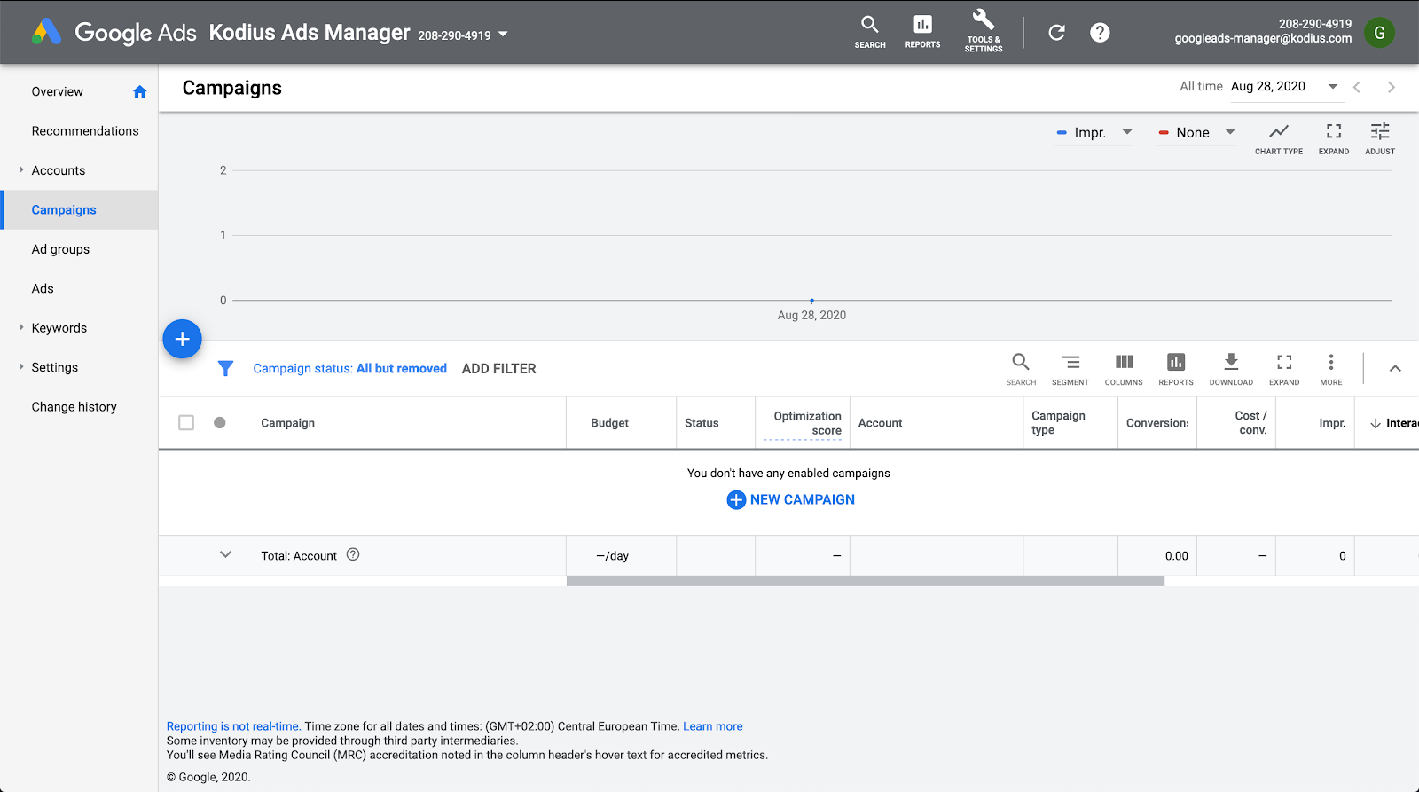Modify table Columns
Image resolution: width=1419 pixels, height=792 pixels.
click(x=1124, y=369)
